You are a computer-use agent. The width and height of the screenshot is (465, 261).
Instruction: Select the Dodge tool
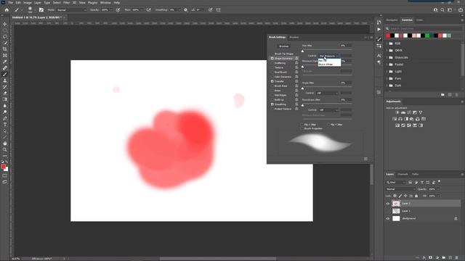point(5,112)
